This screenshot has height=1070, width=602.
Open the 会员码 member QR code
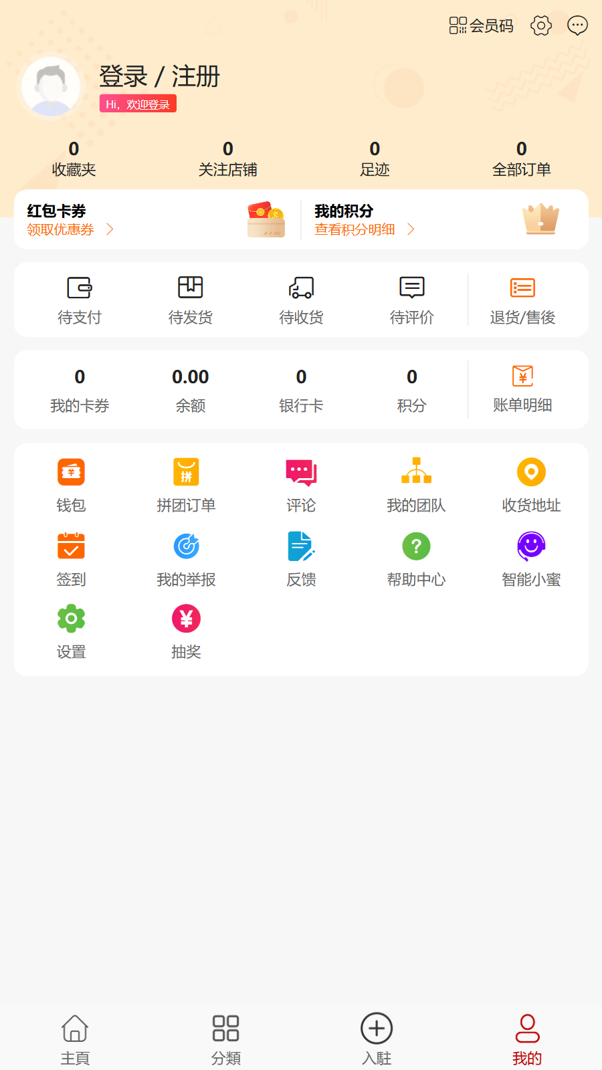[x=481, y=25]
